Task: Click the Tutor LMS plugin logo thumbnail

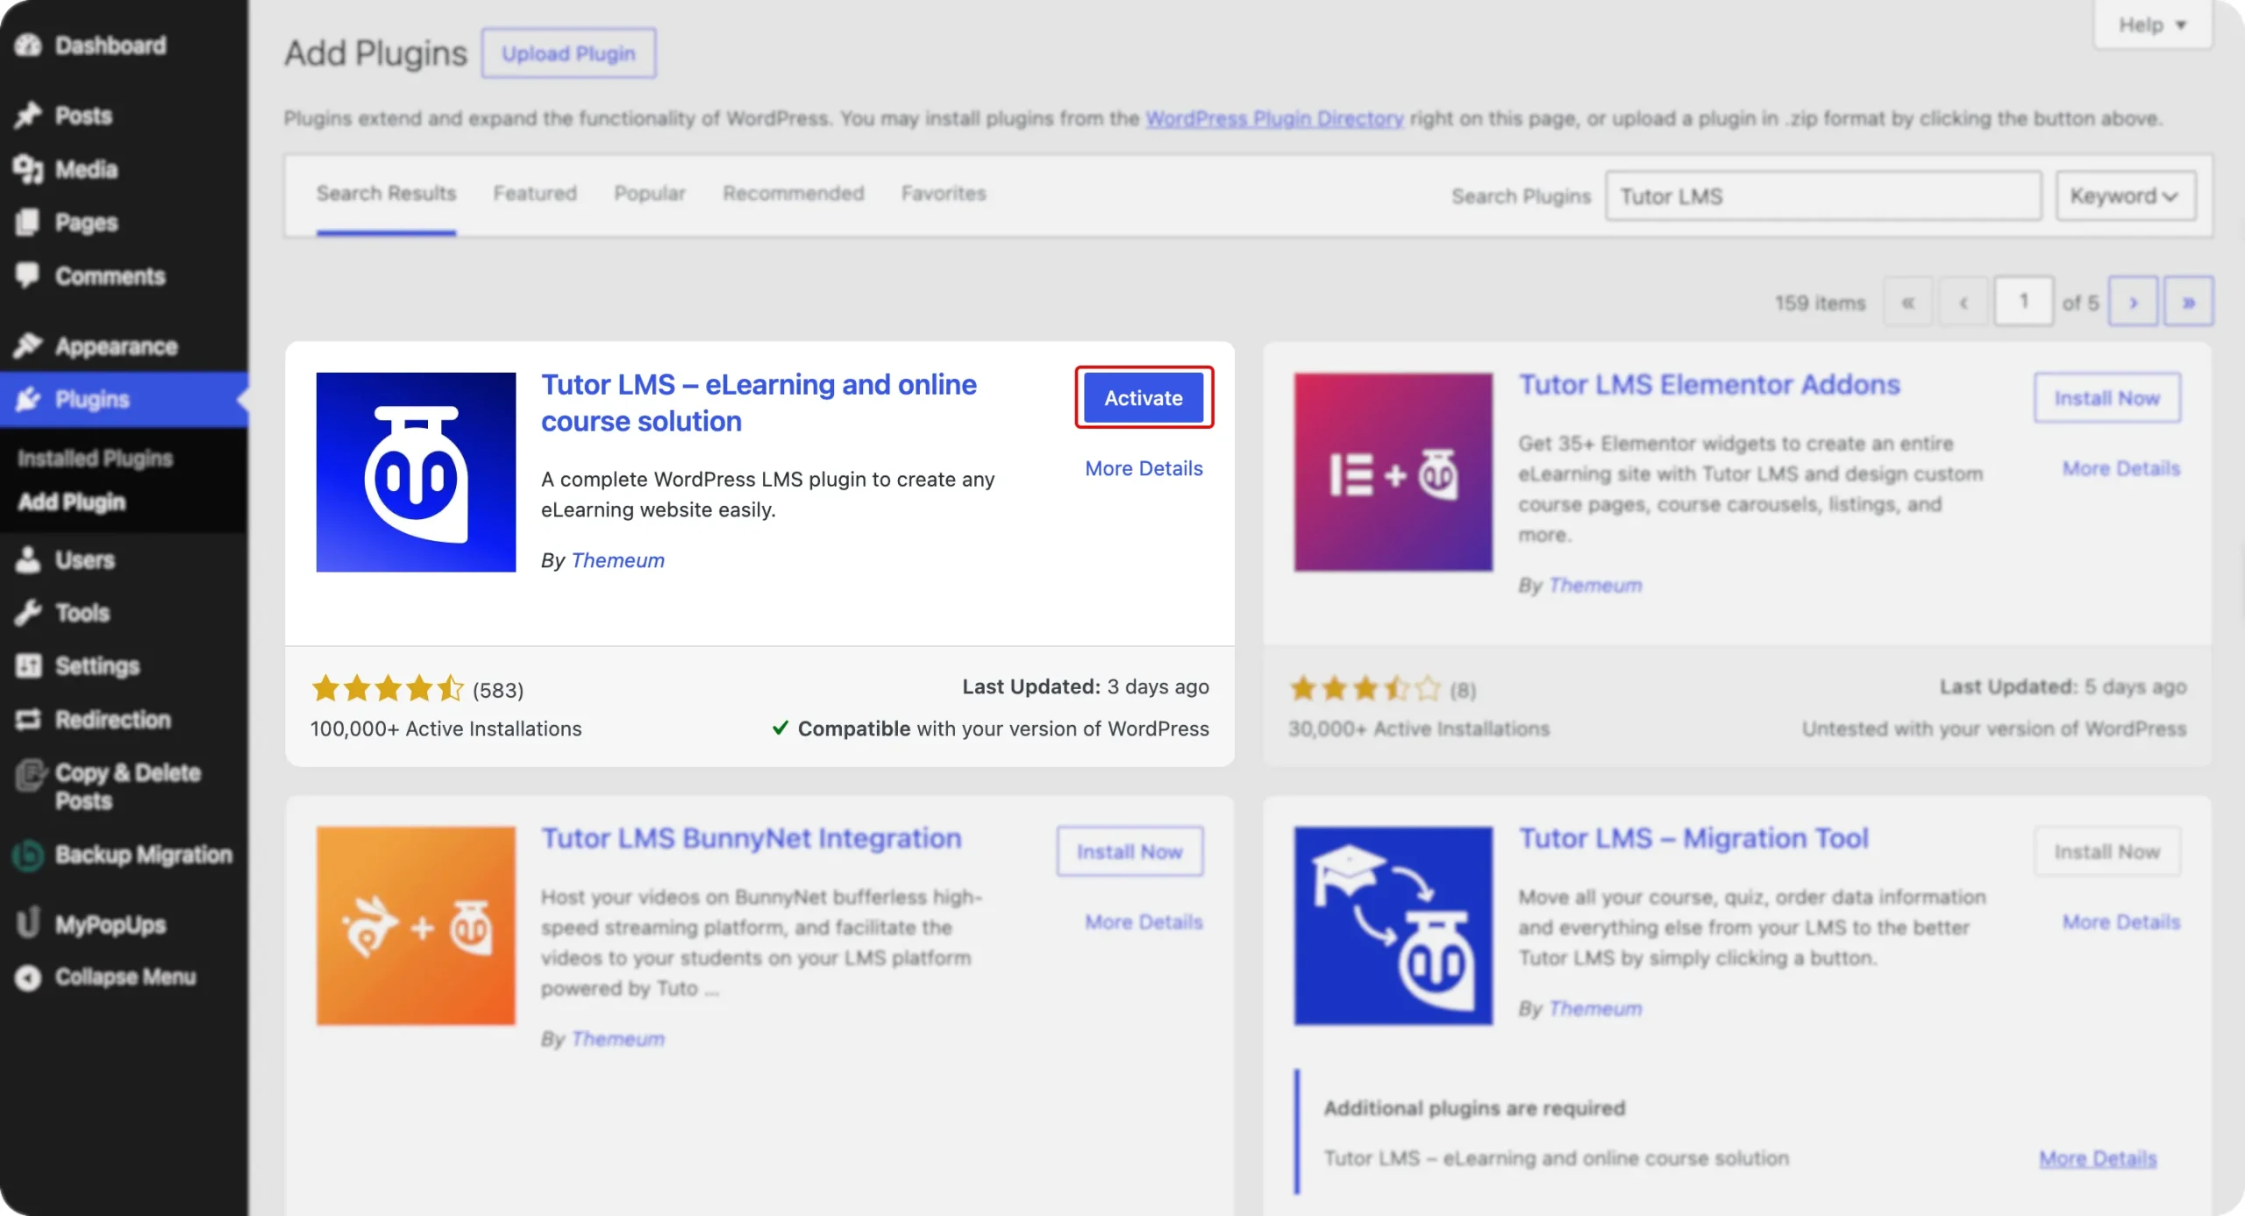Action: (416, 473)
